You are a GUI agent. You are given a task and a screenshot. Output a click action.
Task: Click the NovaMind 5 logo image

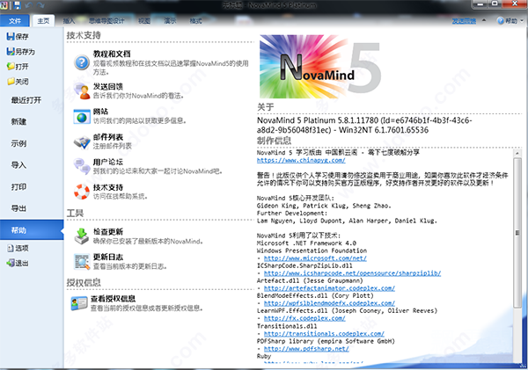click(x=320, y=67)
